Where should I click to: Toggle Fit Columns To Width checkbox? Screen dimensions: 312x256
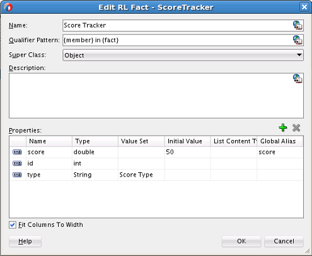pos(13,225)
